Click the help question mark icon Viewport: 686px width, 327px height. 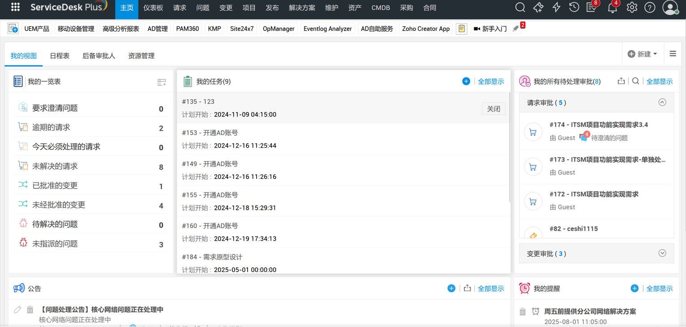click(650, 8)
